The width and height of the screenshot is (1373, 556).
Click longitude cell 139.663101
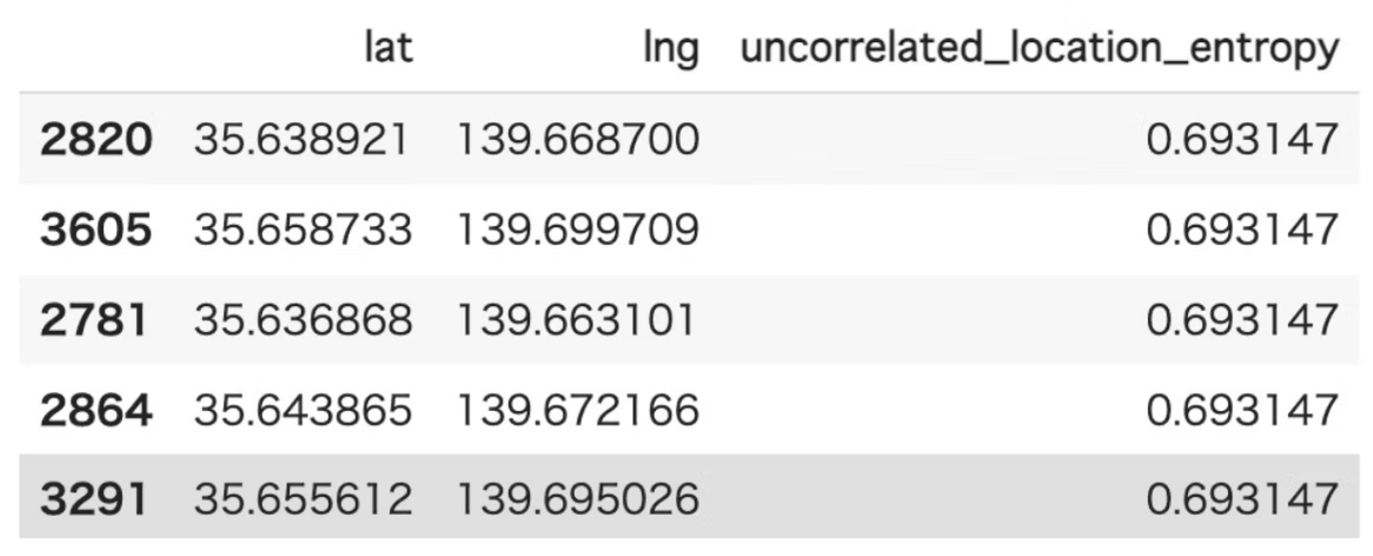point(576,319)
